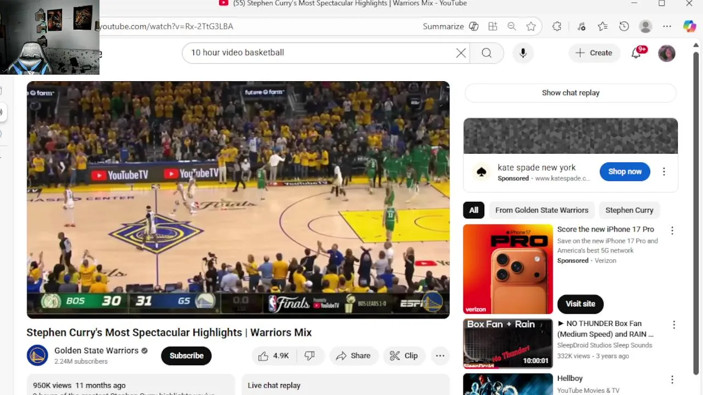The image size is (703, 395).
Task: Click Shop now on kate spade ad
Action: point(624,172)
